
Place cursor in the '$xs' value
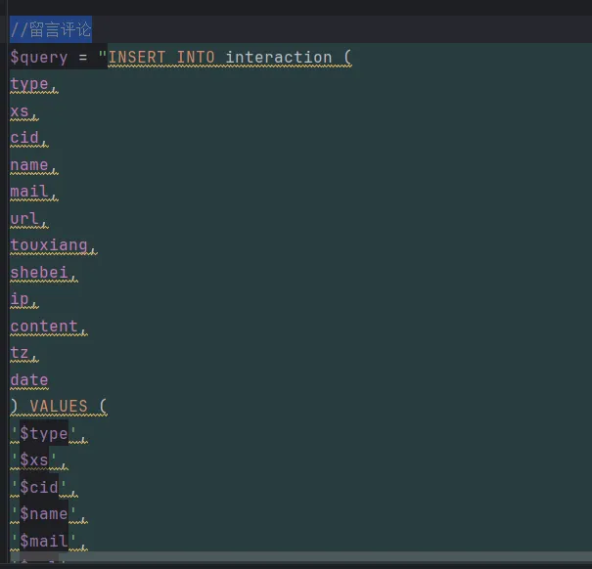click(x=34, y=460)
